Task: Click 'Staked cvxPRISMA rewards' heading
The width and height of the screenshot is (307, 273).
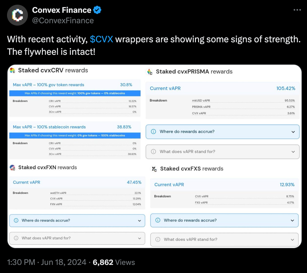Action: pyautogui.click(x=194, y=72)
